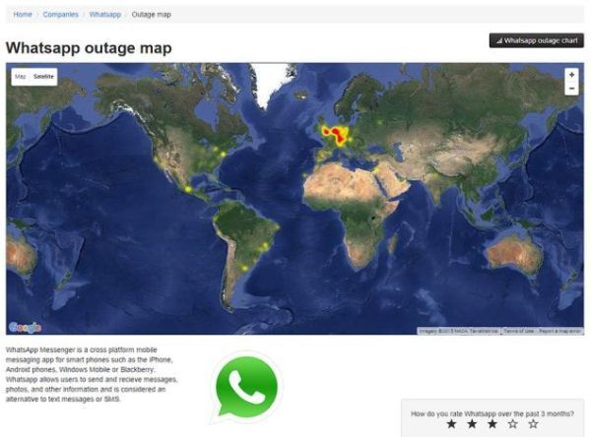Click the WhatsApp Messenger description paragraph
This screenshot has width=591, height=437.
coord(92,374)
